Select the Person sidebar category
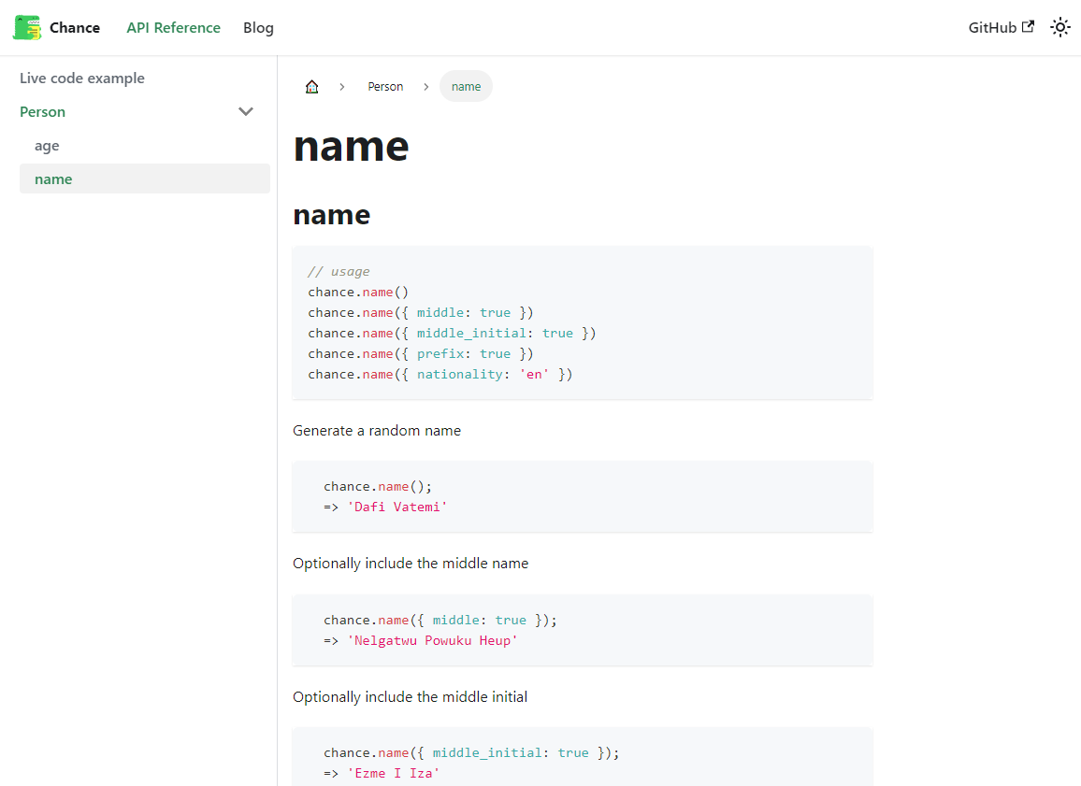1081x786 pixels. (43, 111)
